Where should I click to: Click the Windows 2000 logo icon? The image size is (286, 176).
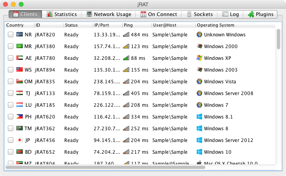coord(199,47)
